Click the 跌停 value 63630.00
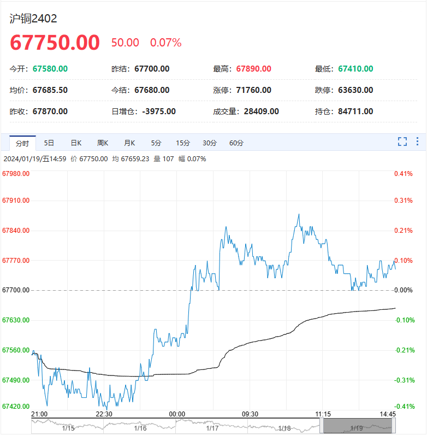The image size is (427, 435). click(x=355, y=90)
